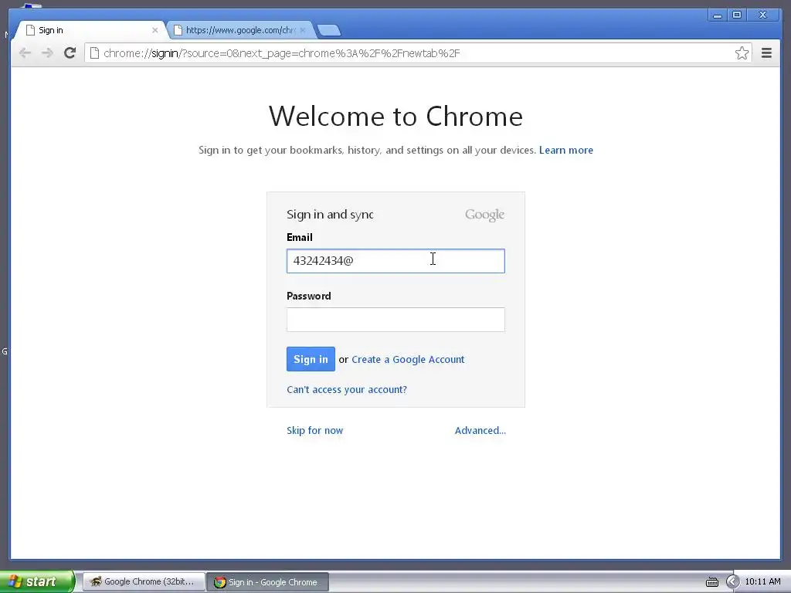
Task: Focus the Email input field
Action: (395, 261)
